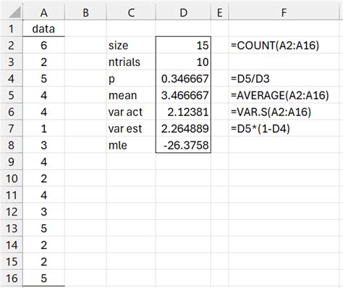Click the 'size' label cell

pos(131,45)
